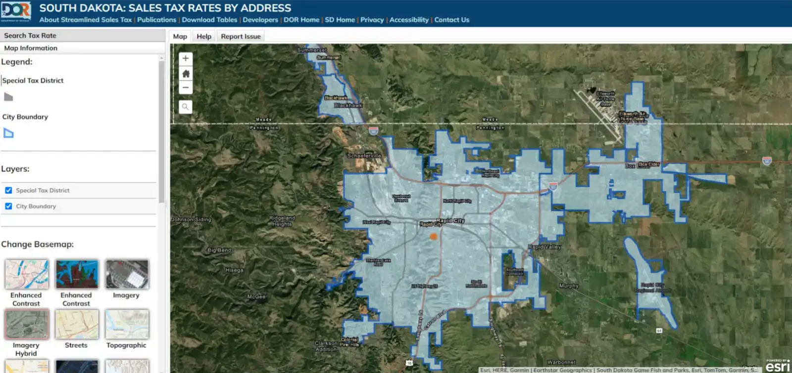792x373 pixels.
Task: Zoom out on the map
Action: pyautogui.click(x=186, y=87)
